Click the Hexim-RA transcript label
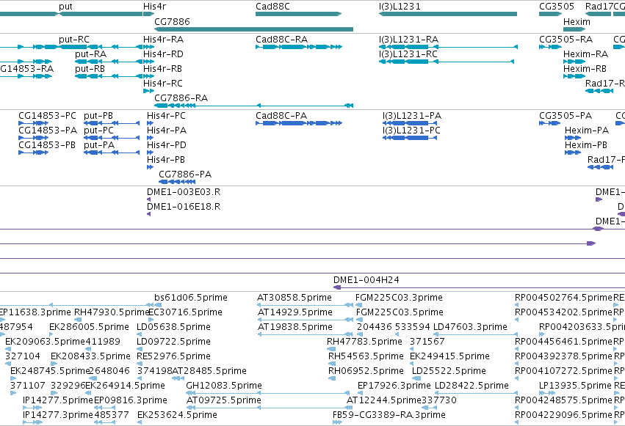Image resolution: width=625 pixels, height=426 pixels. point(585,54)
